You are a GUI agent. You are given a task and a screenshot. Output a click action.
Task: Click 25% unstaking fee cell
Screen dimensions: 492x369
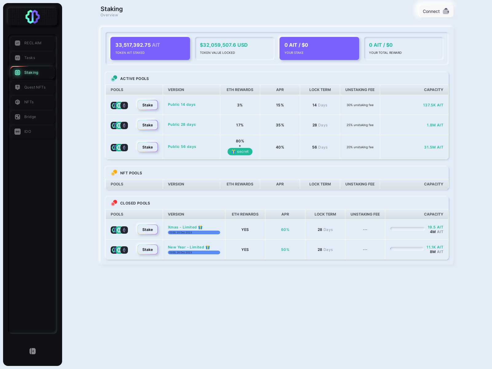coord(360,125)
